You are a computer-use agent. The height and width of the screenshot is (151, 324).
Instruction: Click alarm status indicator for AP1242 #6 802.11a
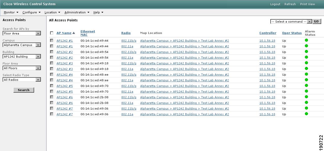(x=306, y=102)
